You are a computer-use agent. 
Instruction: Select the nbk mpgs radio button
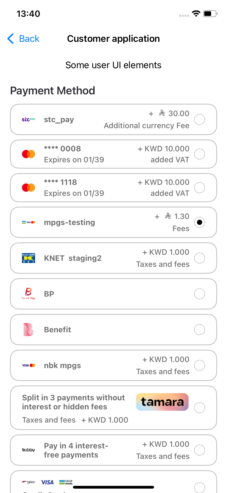click(200, 365)
